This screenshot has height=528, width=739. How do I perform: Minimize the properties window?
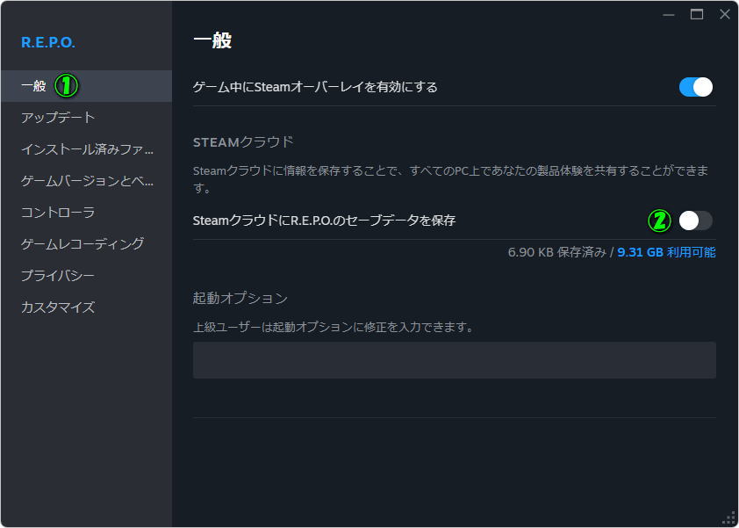(668, 15)
